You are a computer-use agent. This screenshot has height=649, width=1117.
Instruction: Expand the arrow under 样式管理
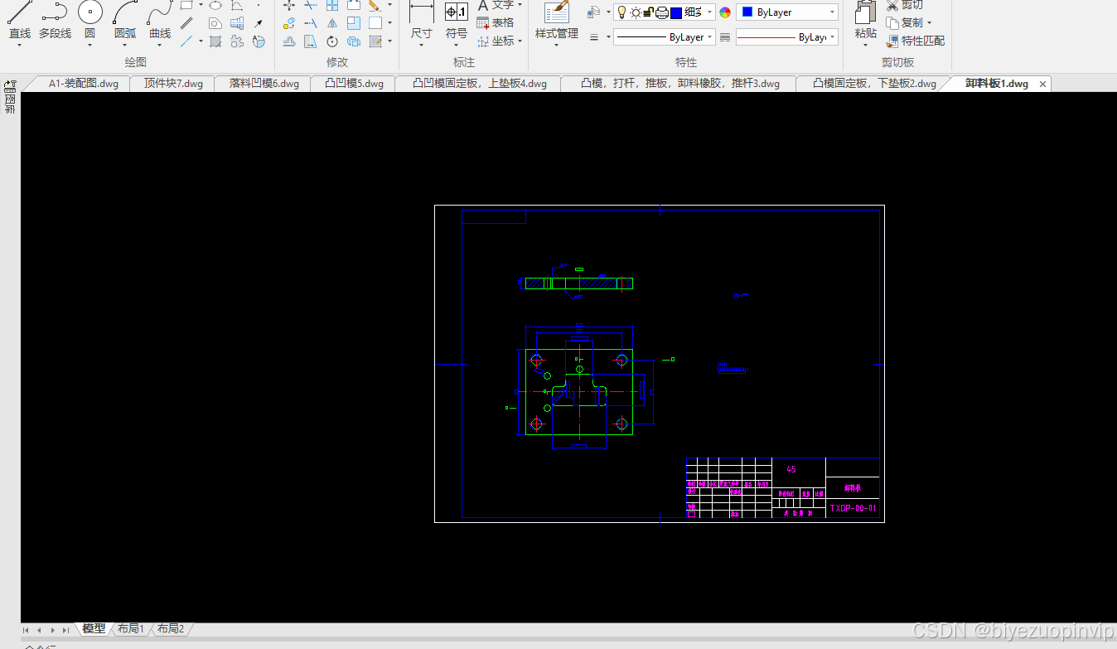point(556,46)
